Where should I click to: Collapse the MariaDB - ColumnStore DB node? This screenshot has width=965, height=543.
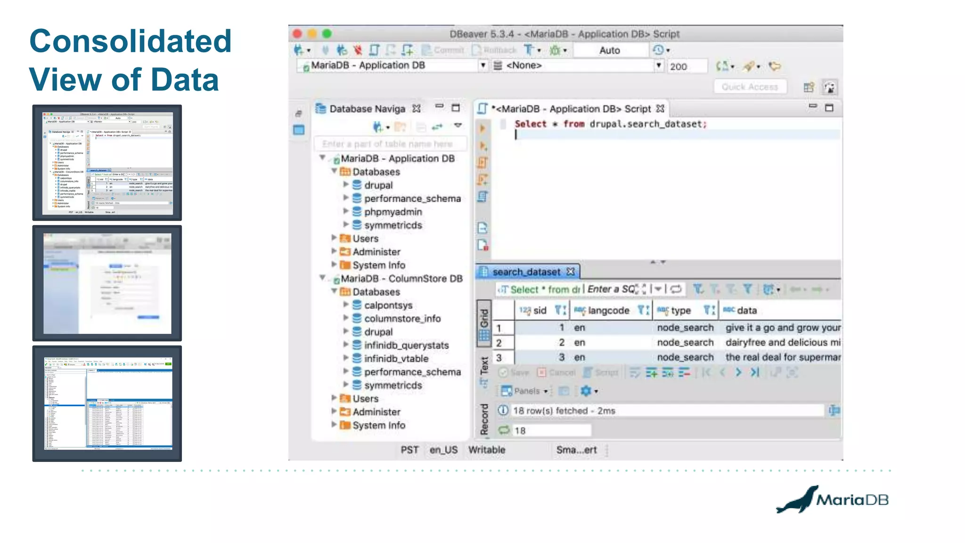[323, 278]
